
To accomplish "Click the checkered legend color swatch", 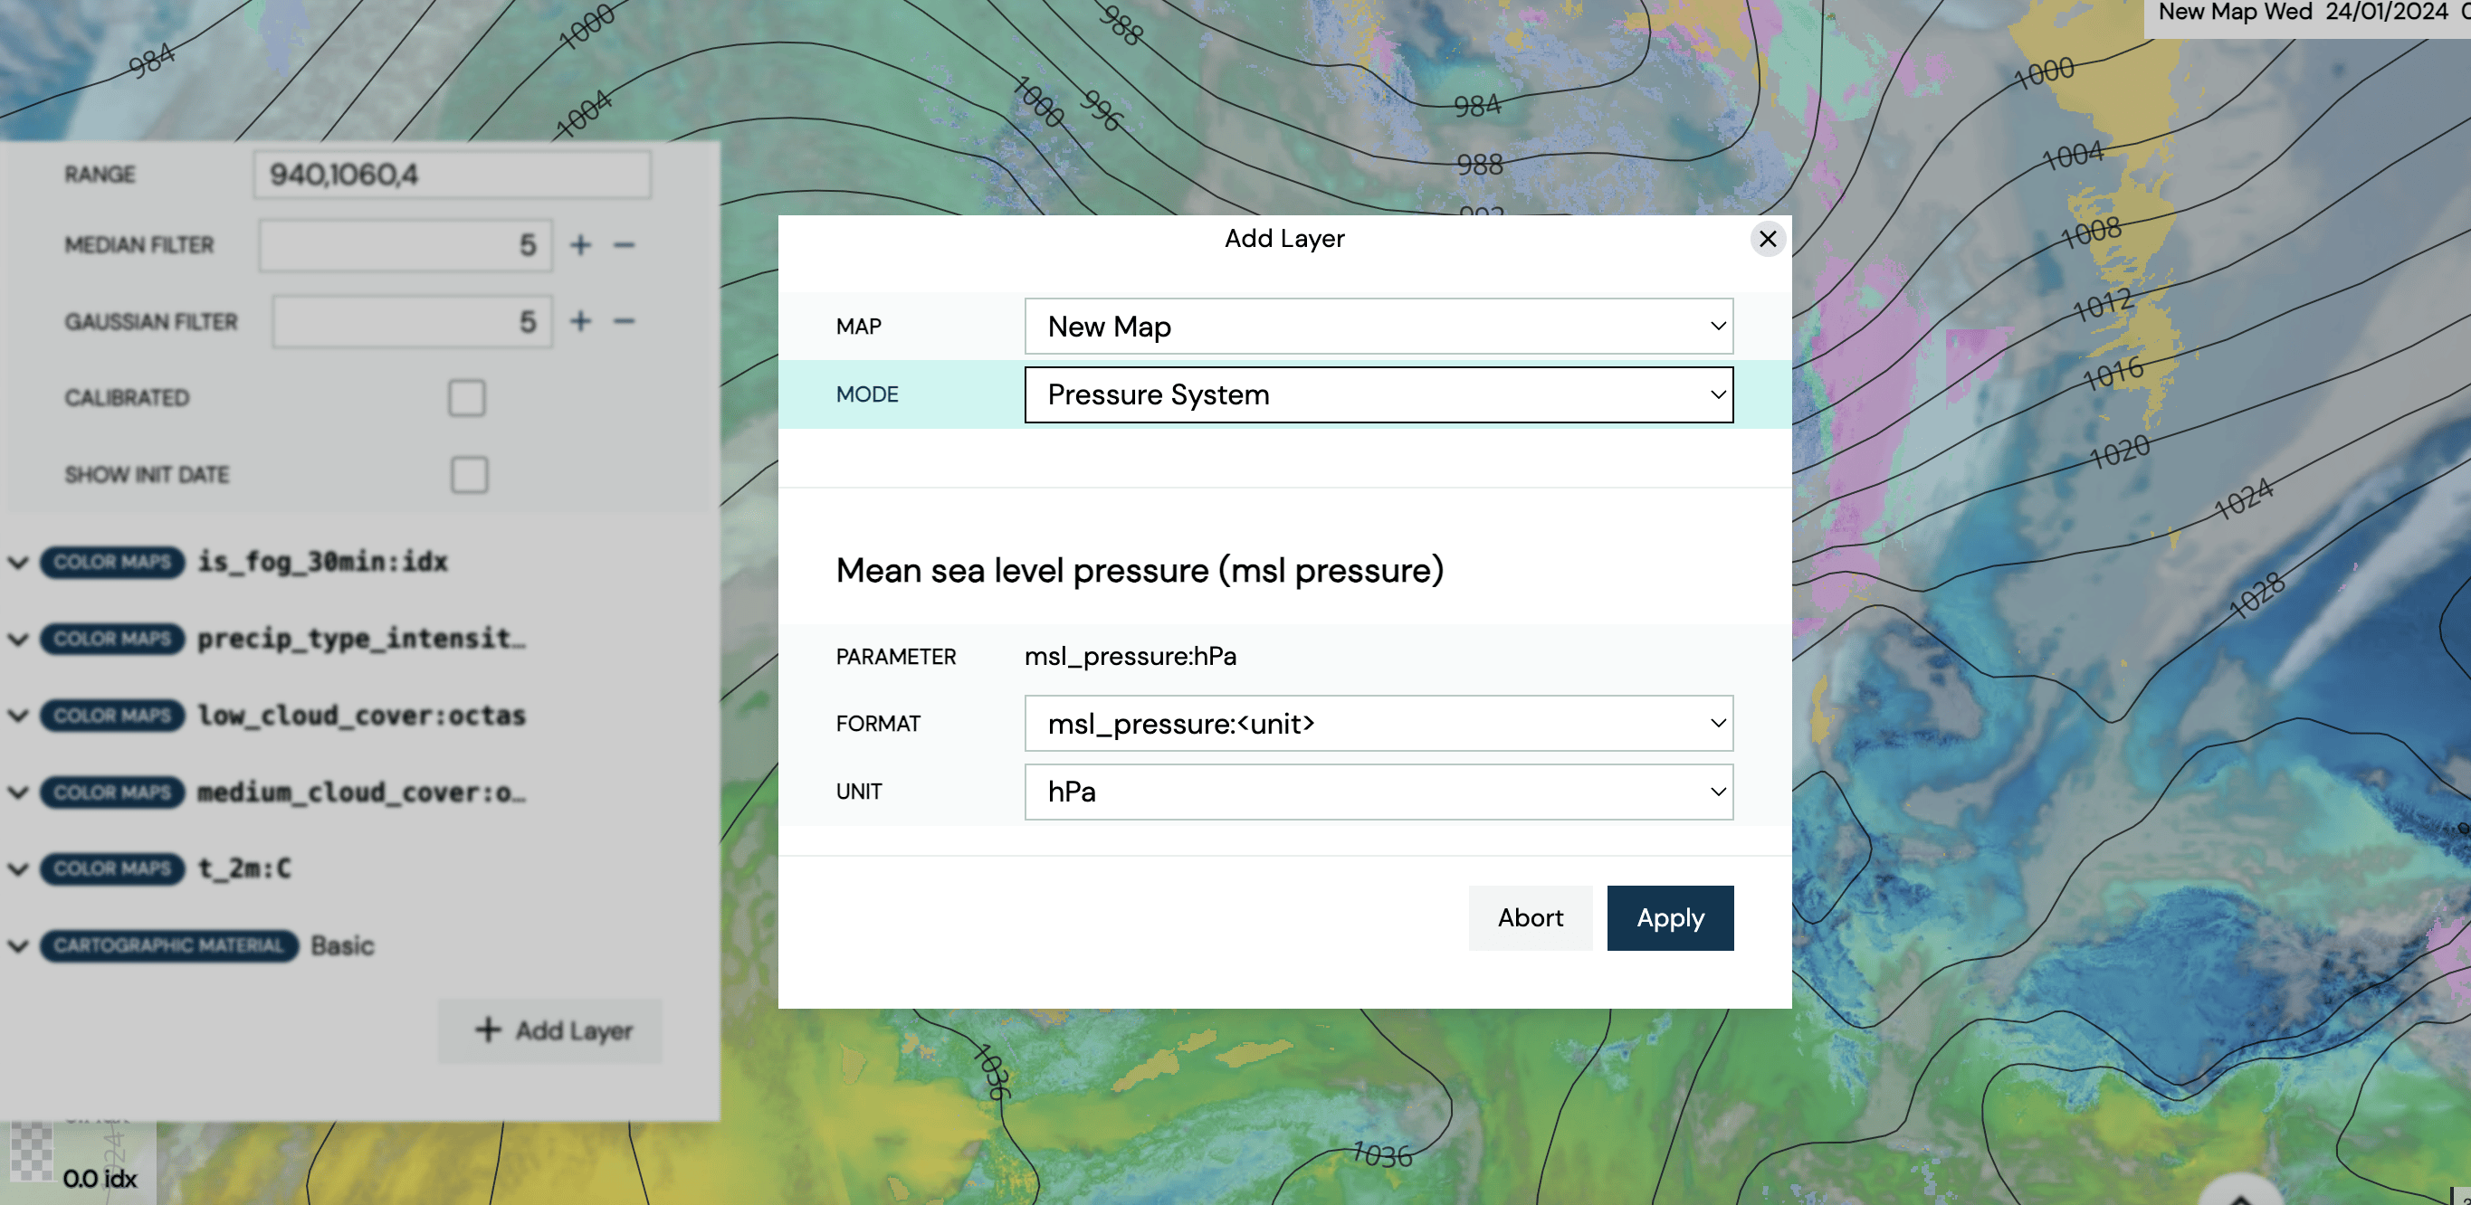I will tap(32, 1152).
